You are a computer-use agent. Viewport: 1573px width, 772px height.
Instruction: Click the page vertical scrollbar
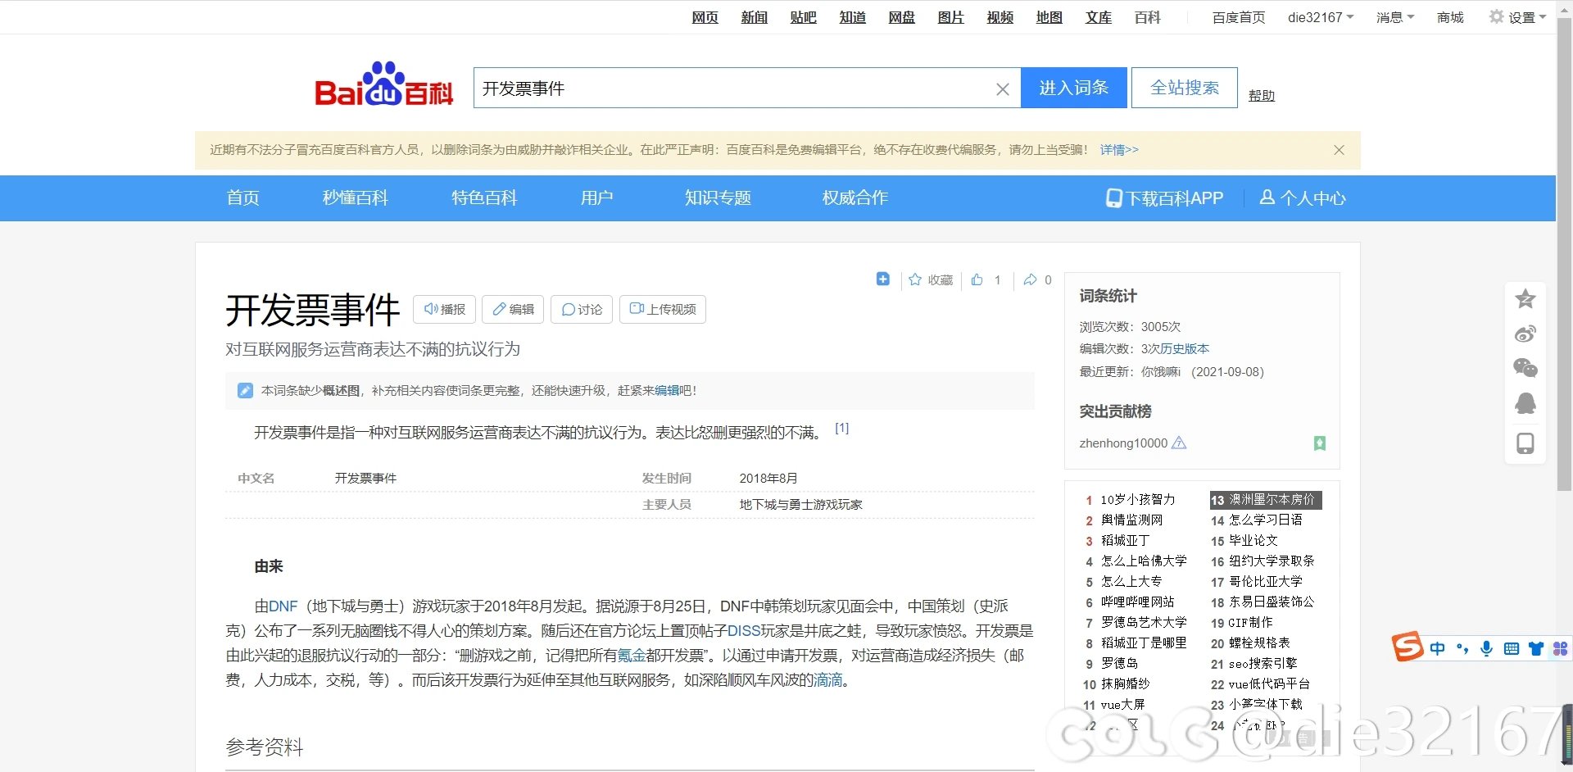click(1564, 254)
